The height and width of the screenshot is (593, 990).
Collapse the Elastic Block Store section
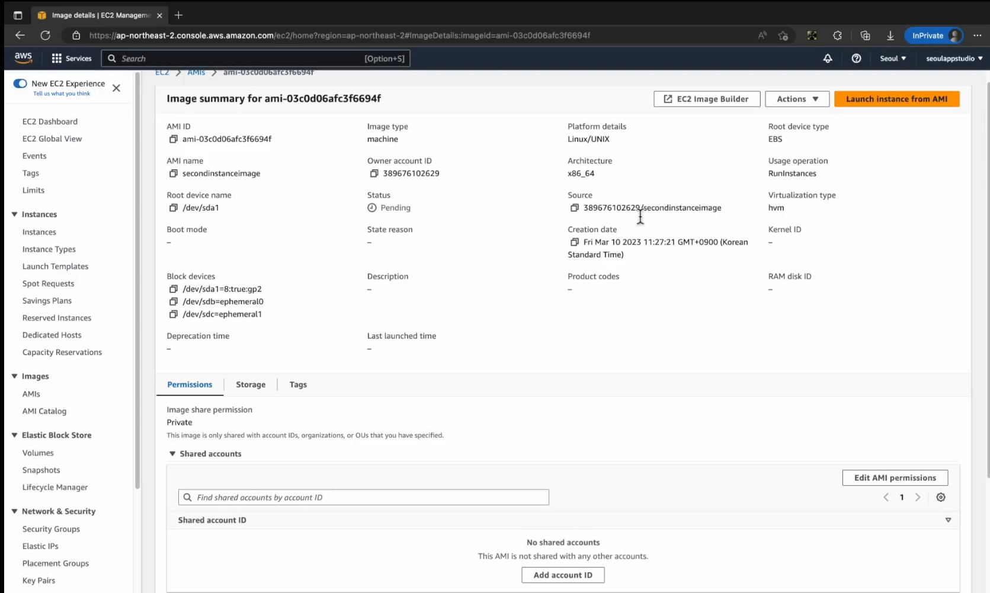pyautogui.click(x=14, y=435)
